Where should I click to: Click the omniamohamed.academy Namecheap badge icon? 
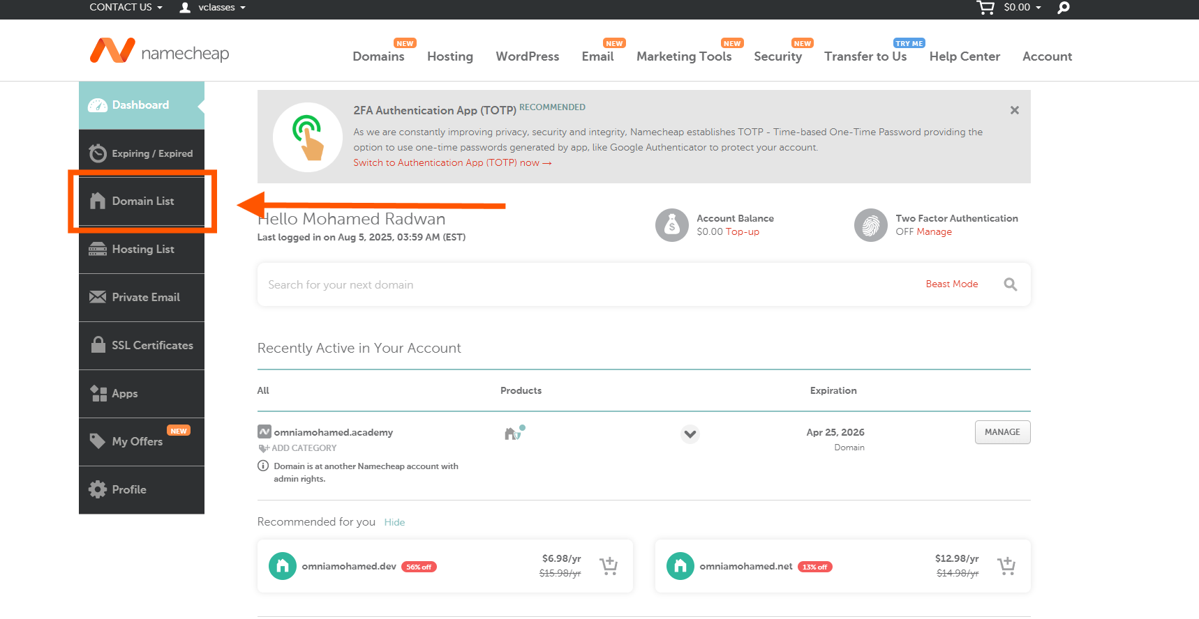(265, 432)
